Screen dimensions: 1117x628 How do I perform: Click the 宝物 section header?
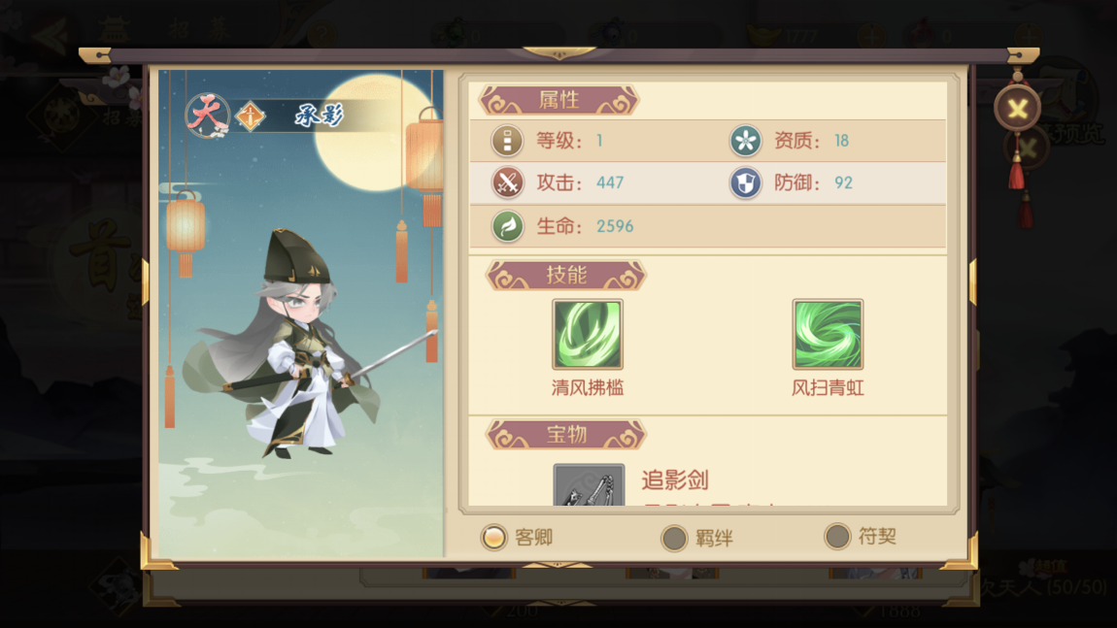pyautogui.click(x=566, y=434)
